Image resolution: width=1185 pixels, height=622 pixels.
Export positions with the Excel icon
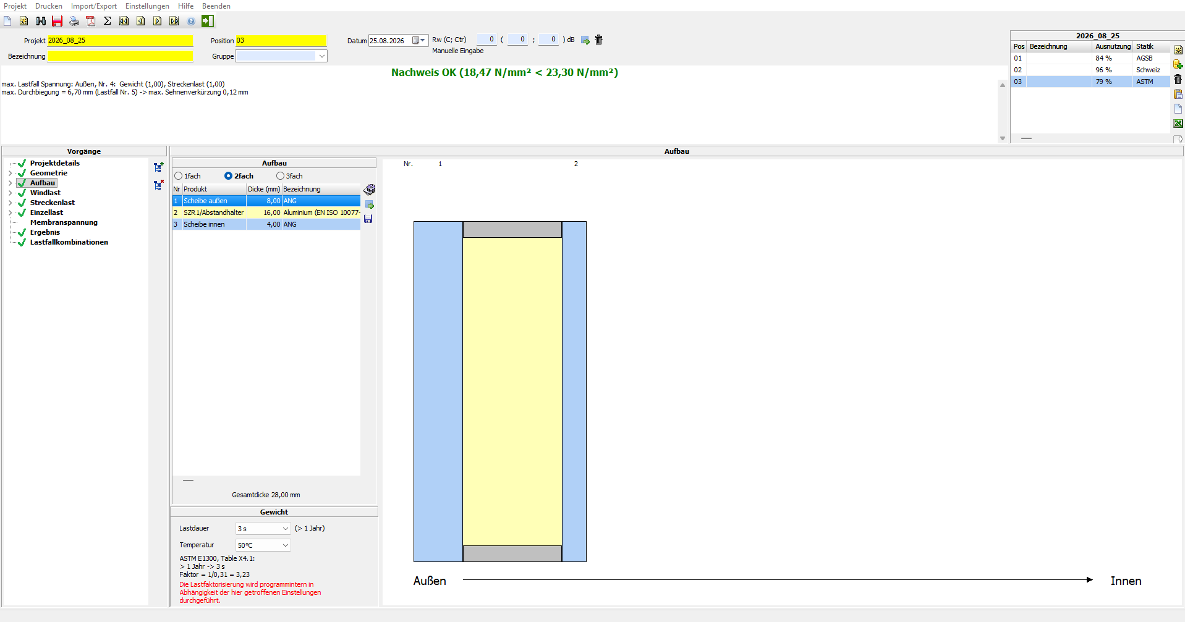point(1178,124)
